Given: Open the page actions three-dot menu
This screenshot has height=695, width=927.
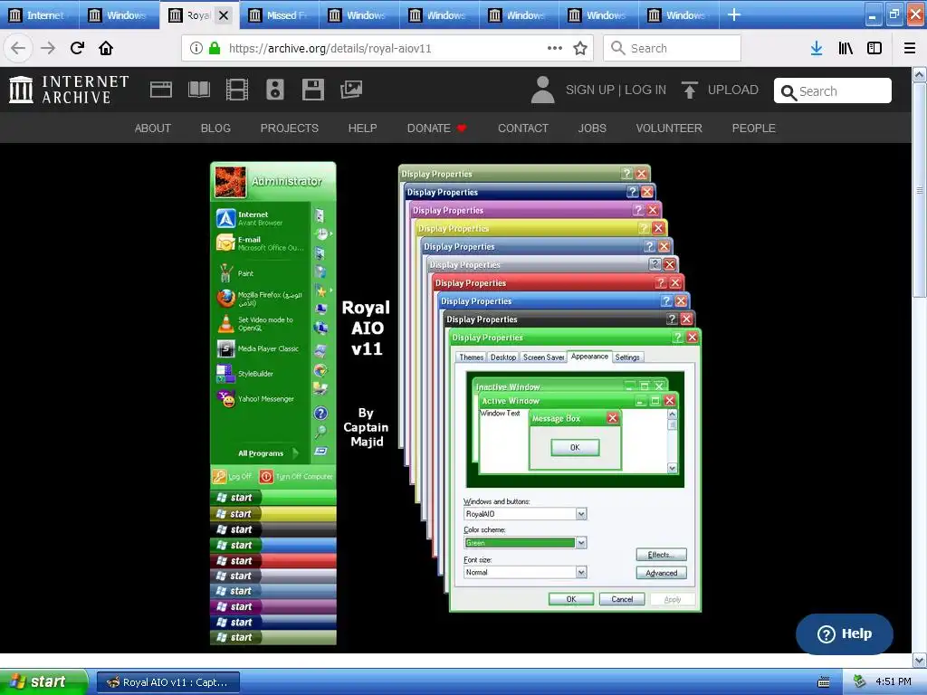Looking at the screenshot, I should (x=555, y=48).
